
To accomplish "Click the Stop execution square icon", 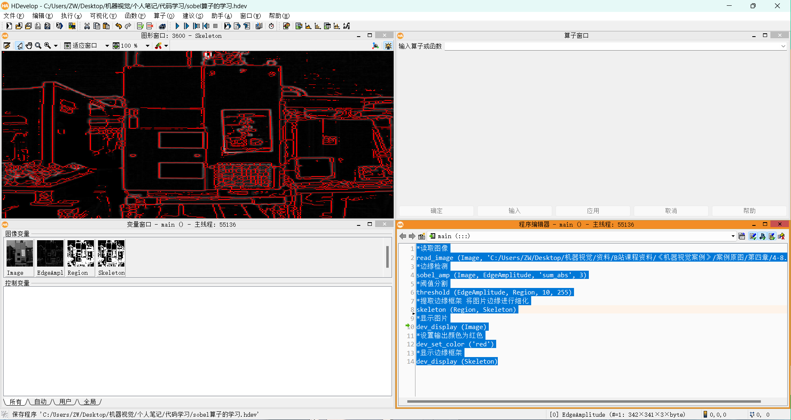I will pyautogui.click(x=215, y=26).
